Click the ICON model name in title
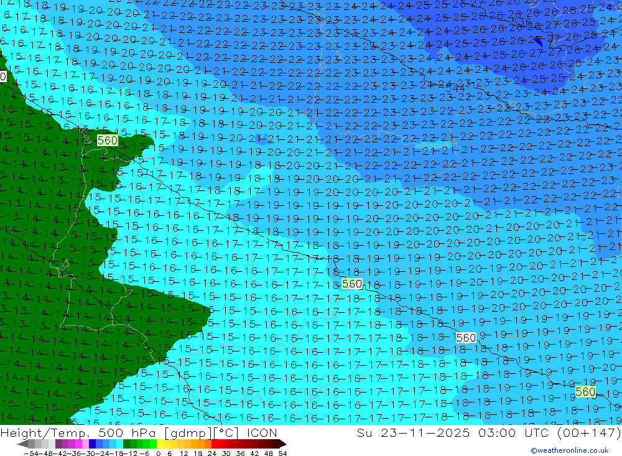 tap(261, 432)
